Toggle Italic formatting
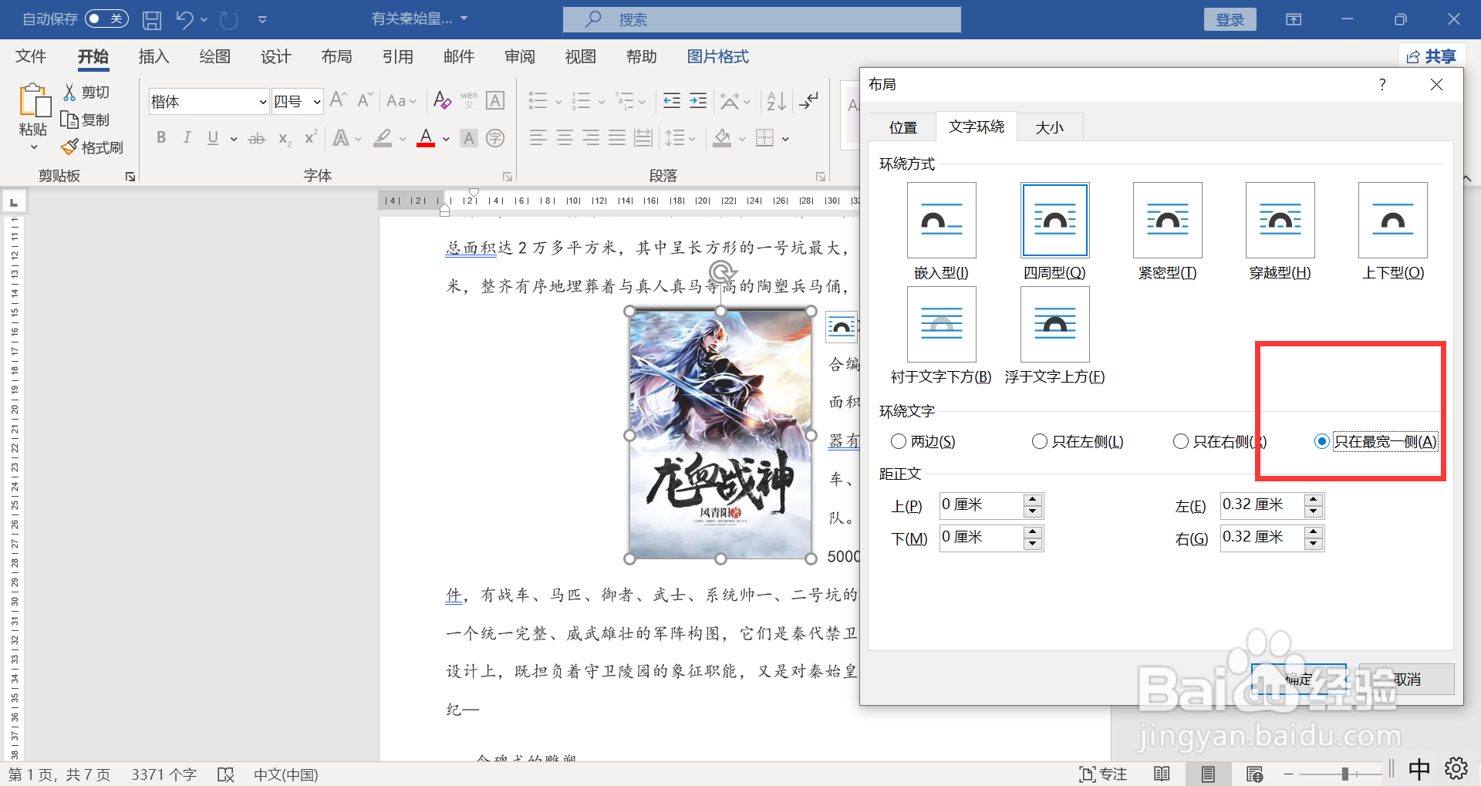Image resolution: width=1481 pixels, height=786 pixels. (187, 138)
